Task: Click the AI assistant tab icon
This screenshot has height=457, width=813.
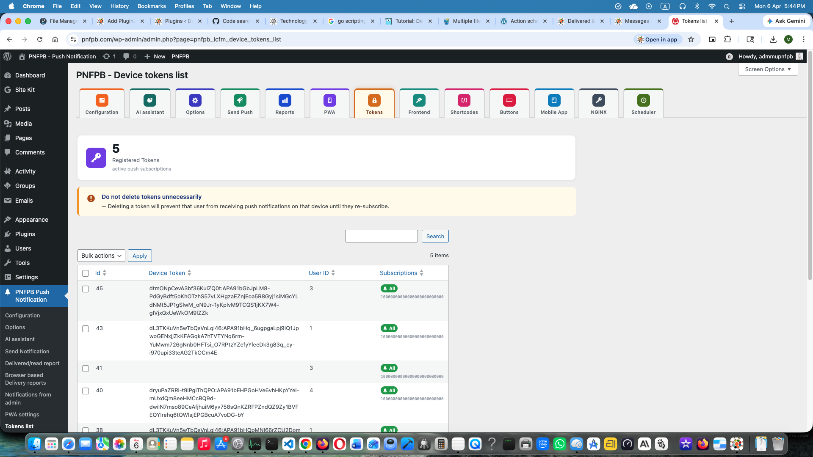Action: 150,101
